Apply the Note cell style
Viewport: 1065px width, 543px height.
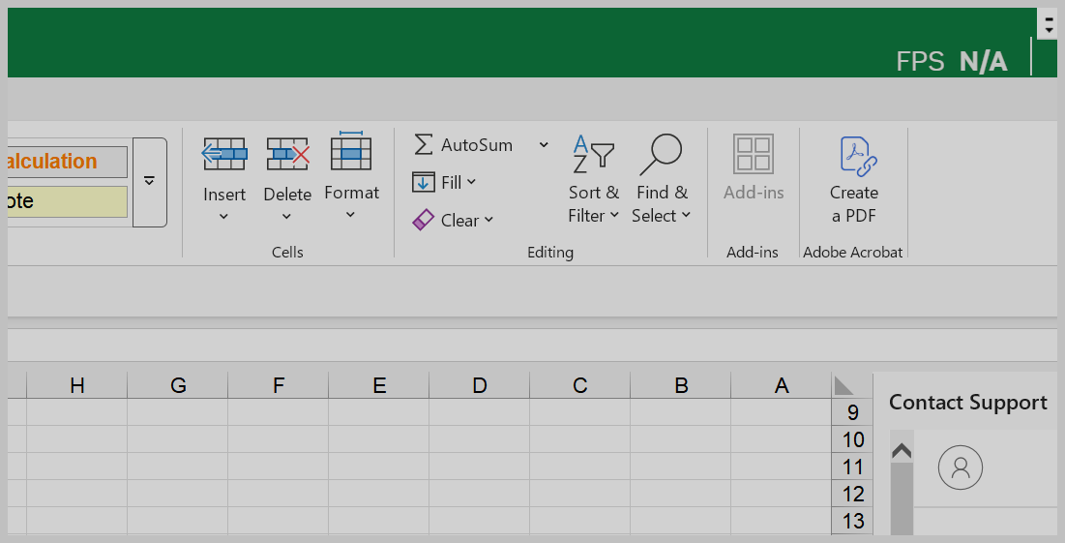(67, 202)
